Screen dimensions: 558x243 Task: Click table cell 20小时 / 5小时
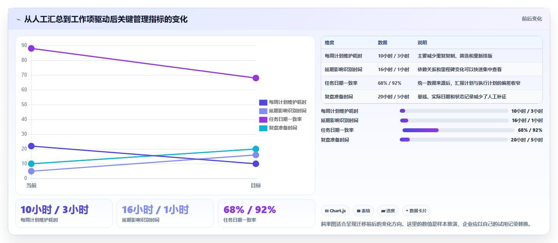click(394, 97)
